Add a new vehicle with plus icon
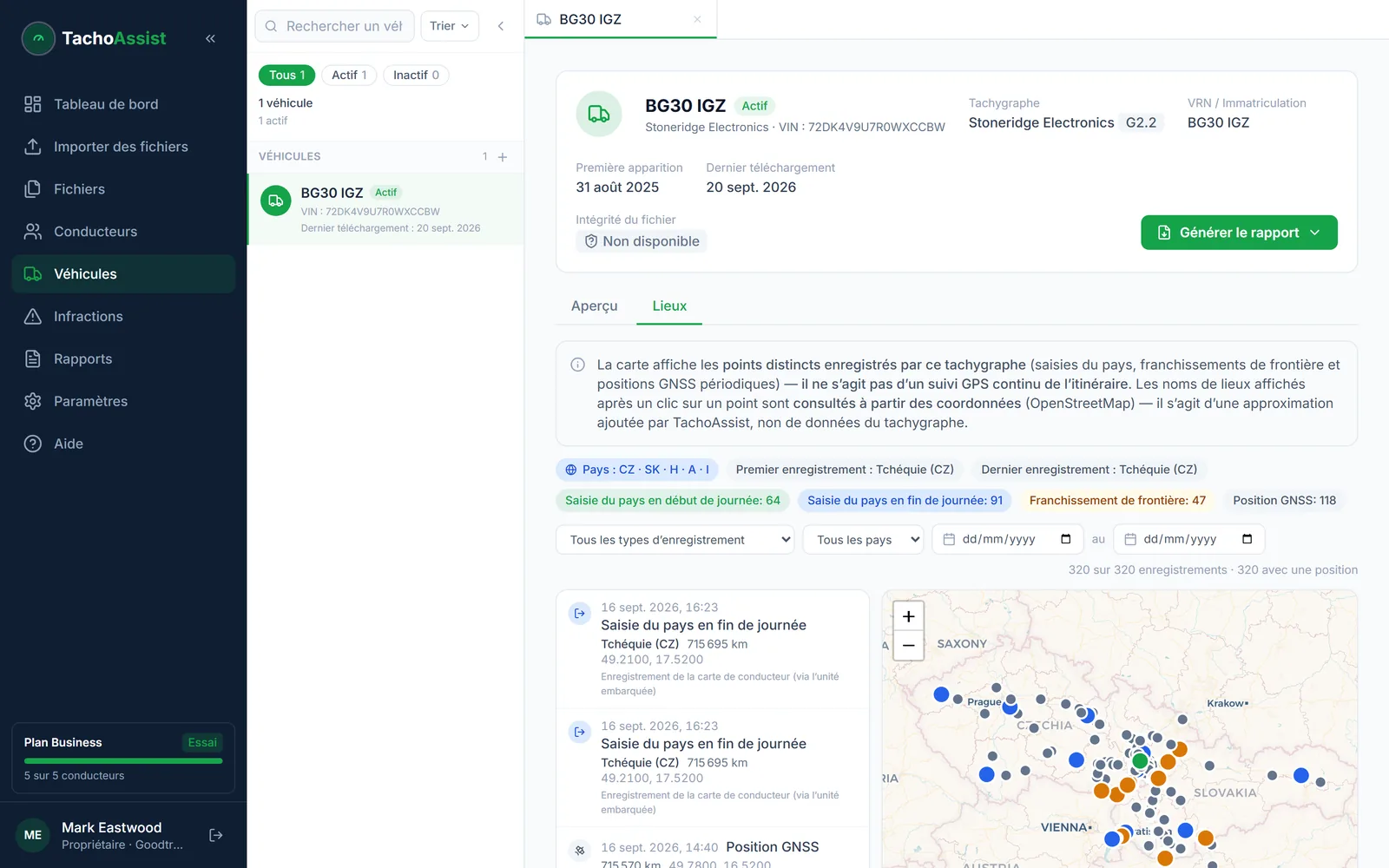The image size is (1389, 868). click(503, 157)
